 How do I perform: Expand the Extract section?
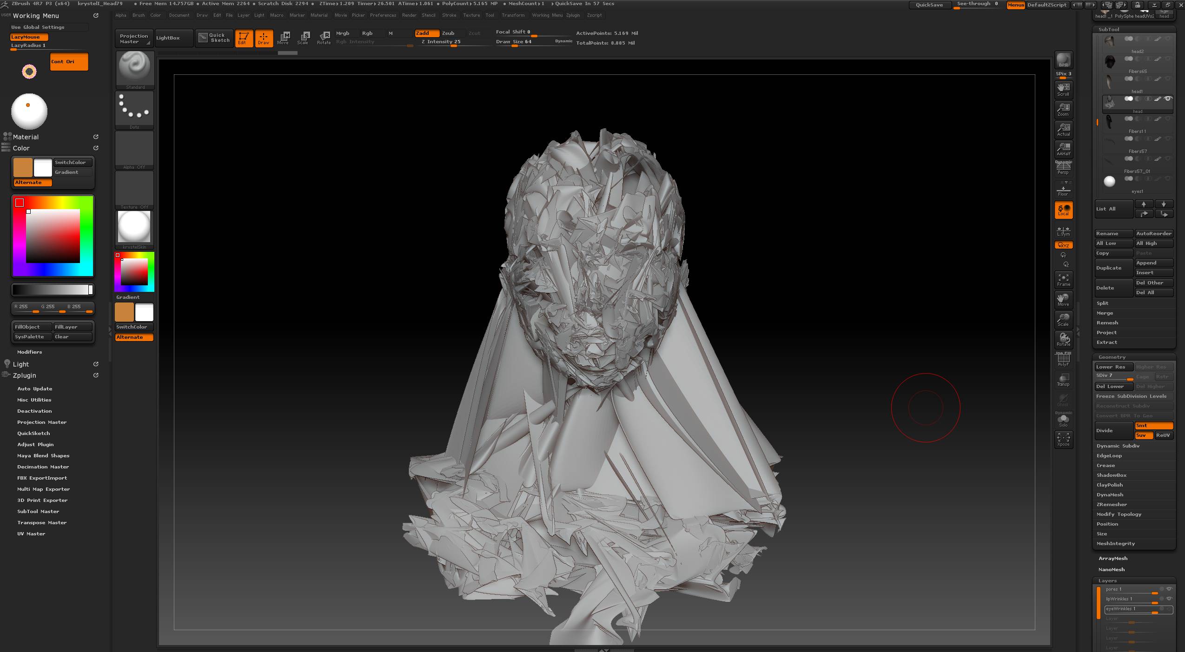tap(1107, 342)
